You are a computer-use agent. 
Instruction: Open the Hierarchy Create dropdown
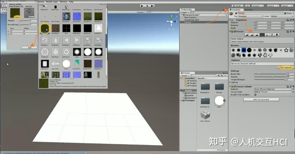[x=184, y=12]
